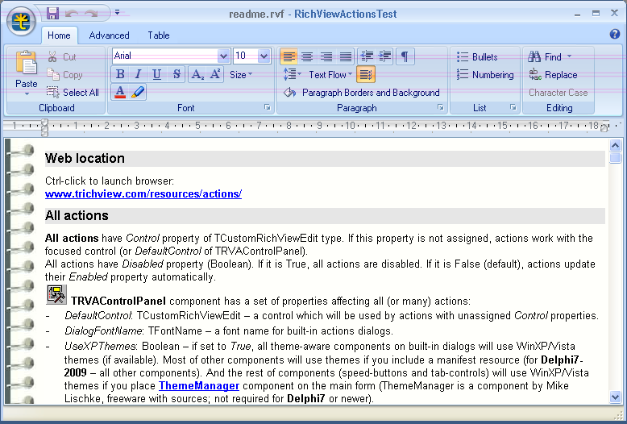Apply Bullets list
The image size is (627, 424).
point(477,56)
